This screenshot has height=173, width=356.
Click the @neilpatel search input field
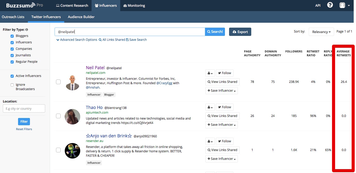click(x=130, y=32)
